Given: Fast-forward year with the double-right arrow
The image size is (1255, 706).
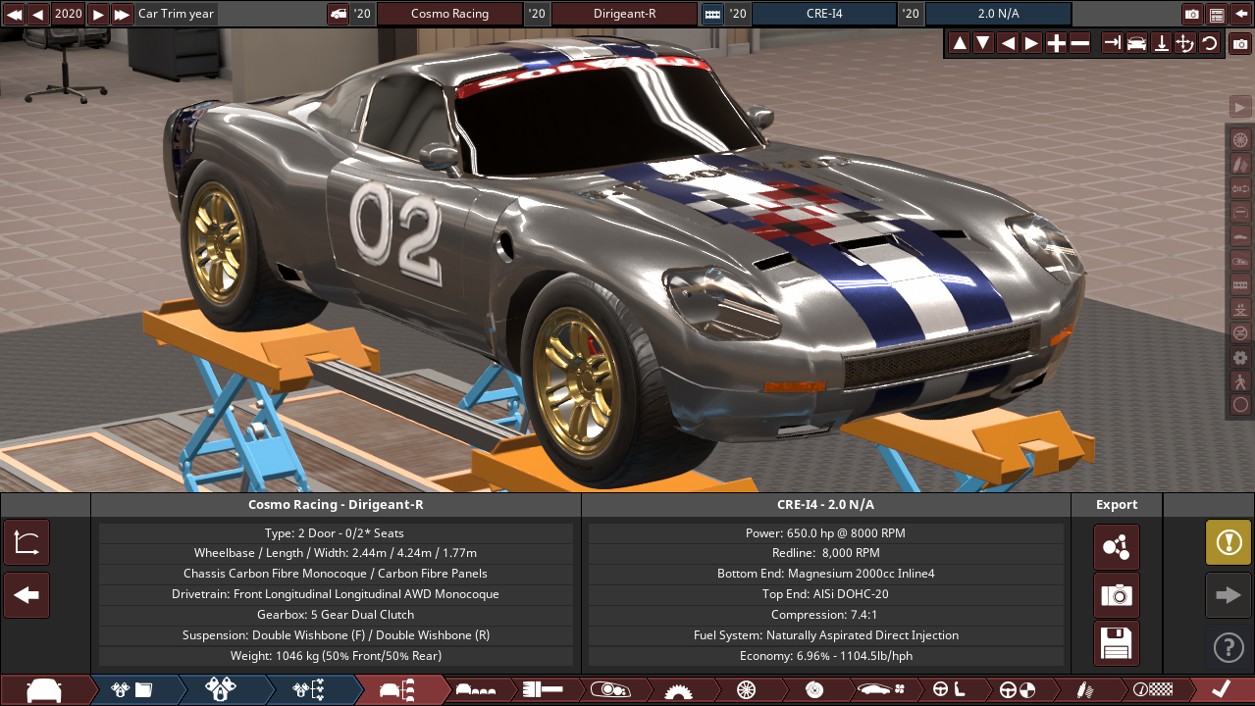Looking at the screenshot, I should point(123,14).
